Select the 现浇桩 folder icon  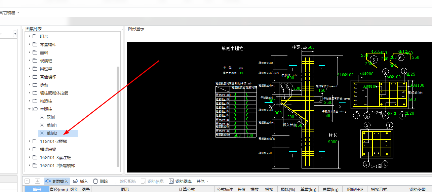[35, 61]
